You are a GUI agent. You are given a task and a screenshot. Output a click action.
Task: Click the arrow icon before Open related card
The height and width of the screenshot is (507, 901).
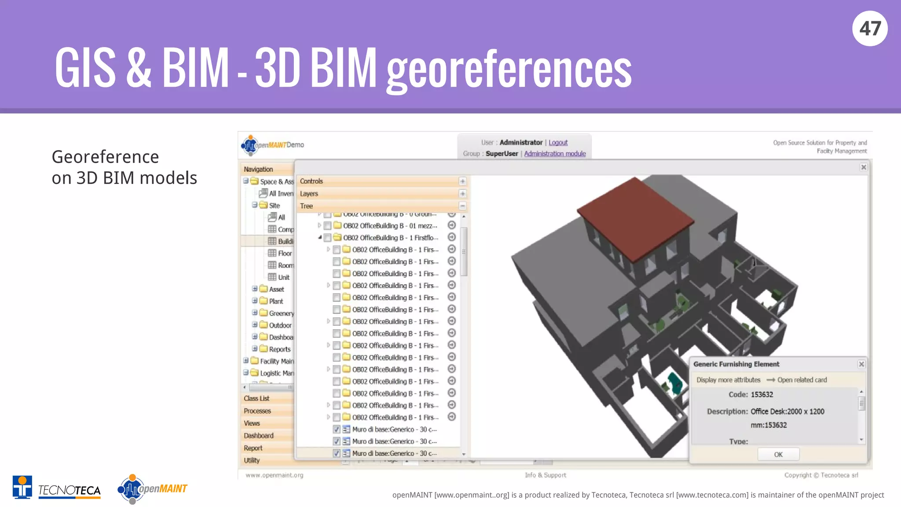pyautogui.click(x=770, y=380)
